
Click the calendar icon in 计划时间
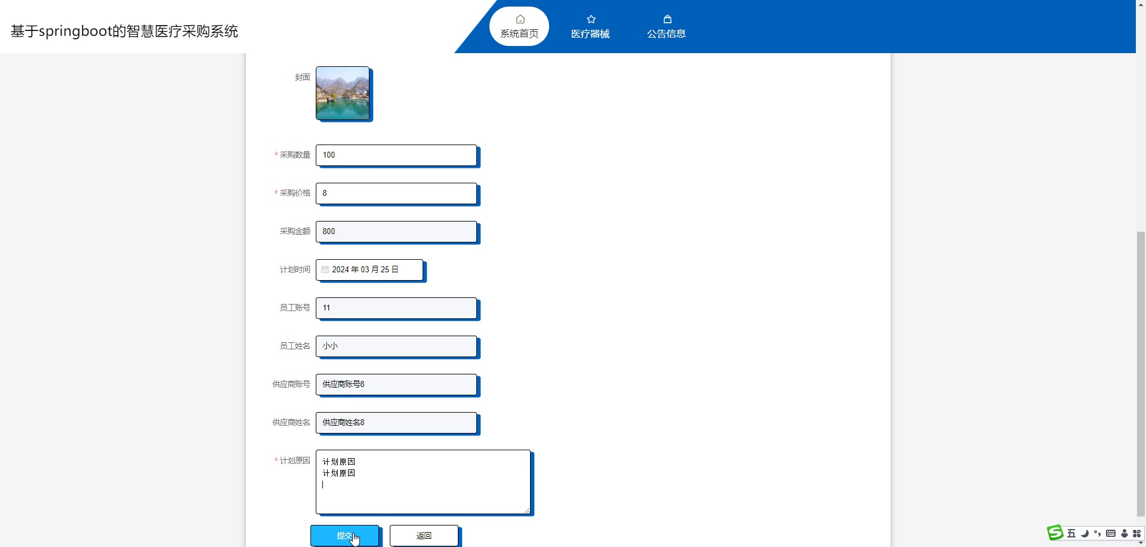pyautogui.click(x=325, y=270)
